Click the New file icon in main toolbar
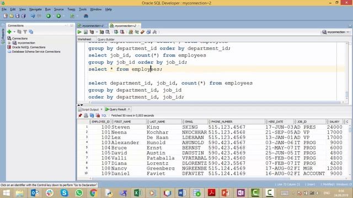The height and width of the screenshot is (198, 353). [x=6, y=16]
